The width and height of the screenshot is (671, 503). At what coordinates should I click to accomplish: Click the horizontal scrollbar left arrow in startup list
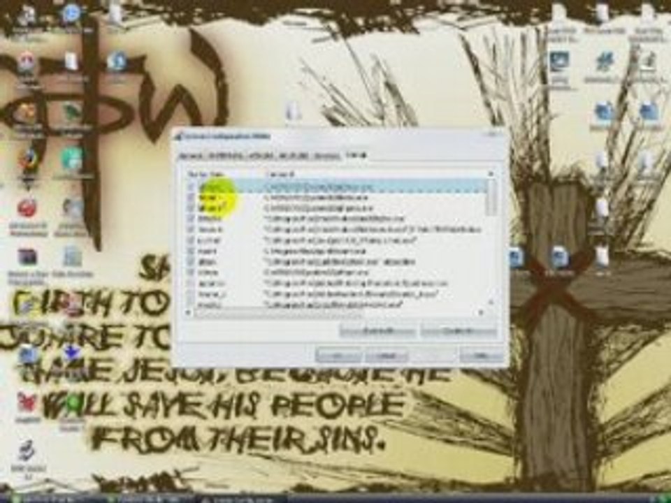pos(188,313)
